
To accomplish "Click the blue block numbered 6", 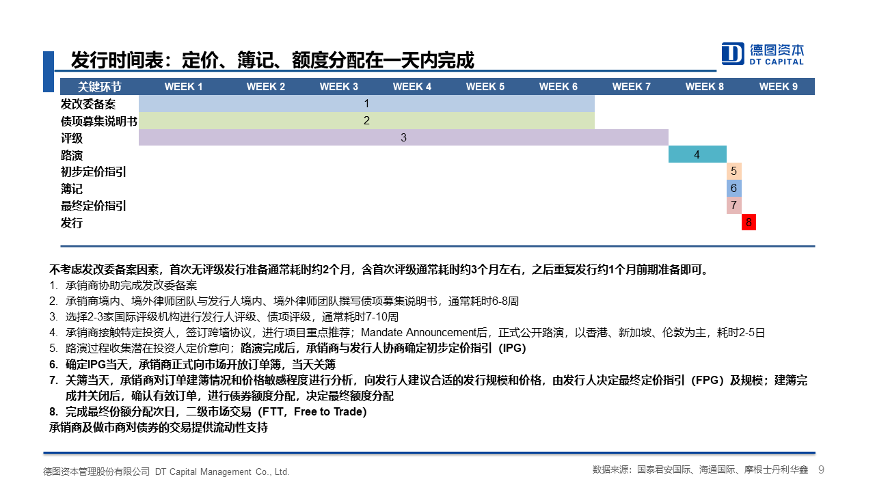I will click(x=733, y=189).
